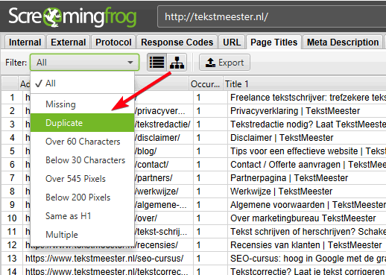The width and height of the screenshot is (386, 275).
Task: Select the tekstcorrec... URL cell
Action: [108, 271]
